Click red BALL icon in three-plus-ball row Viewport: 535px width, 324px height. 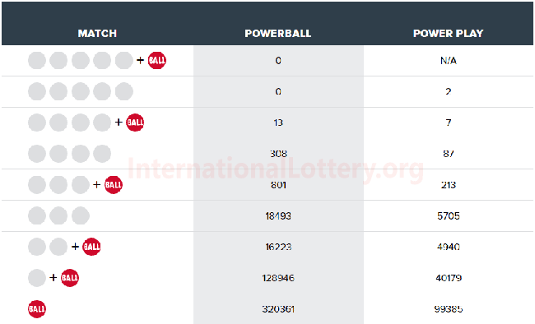click(114, 185)
